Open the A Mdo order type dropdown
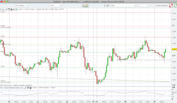This screenshot has width=177, height=103. 123,5
